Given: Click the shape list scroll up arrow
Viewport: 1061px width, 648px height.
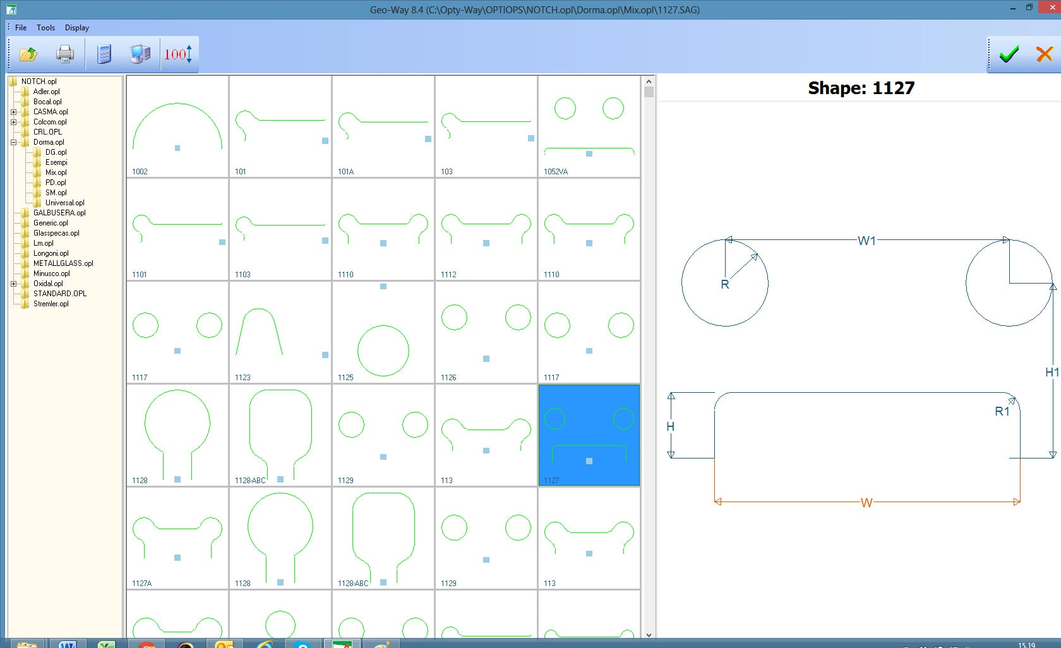Looking at the screenshot, I should [649, 81].
